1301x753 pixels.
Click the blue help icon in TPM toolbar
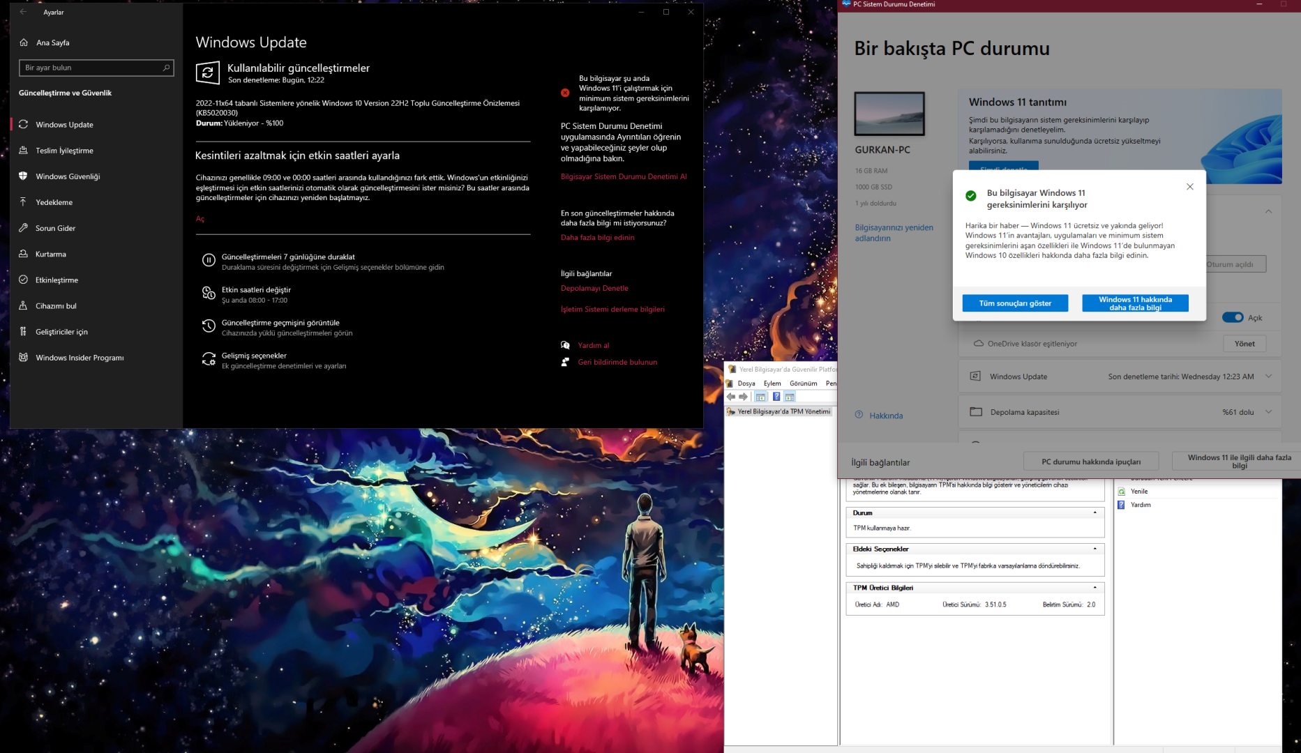click(776, 397)
